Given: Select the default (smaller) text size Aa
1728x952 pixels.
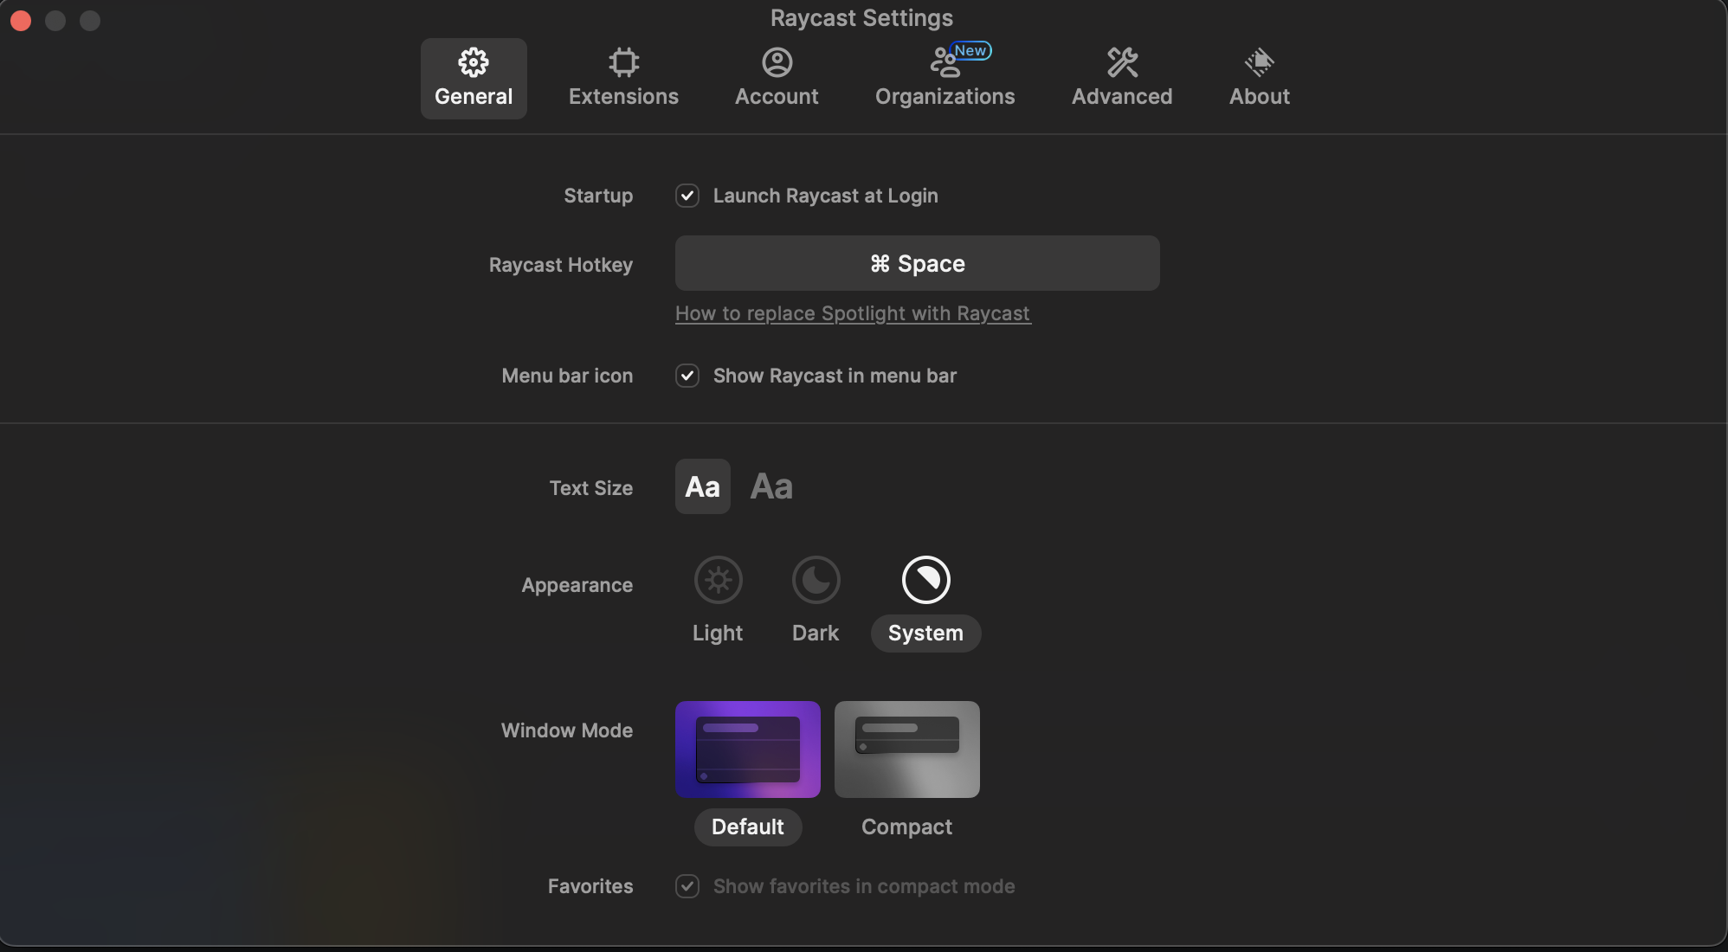Looking at the screenshot, I should [703, 486].
